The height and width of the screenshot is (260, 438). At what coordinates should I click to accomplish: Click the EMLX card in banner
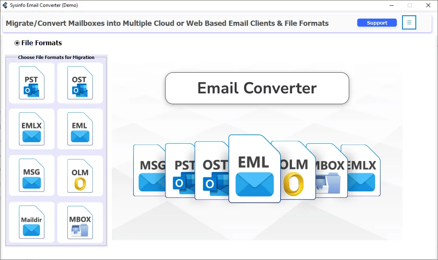(364, 170)
